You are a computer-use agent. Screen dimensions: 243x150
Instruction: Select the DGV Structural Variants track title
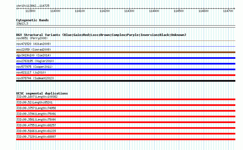tap(101, 35)
